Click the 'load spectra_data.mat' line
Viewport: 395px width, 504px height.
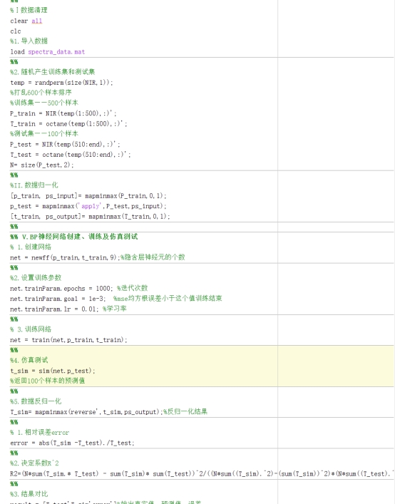pyautogui.click(x=48, y=52)
